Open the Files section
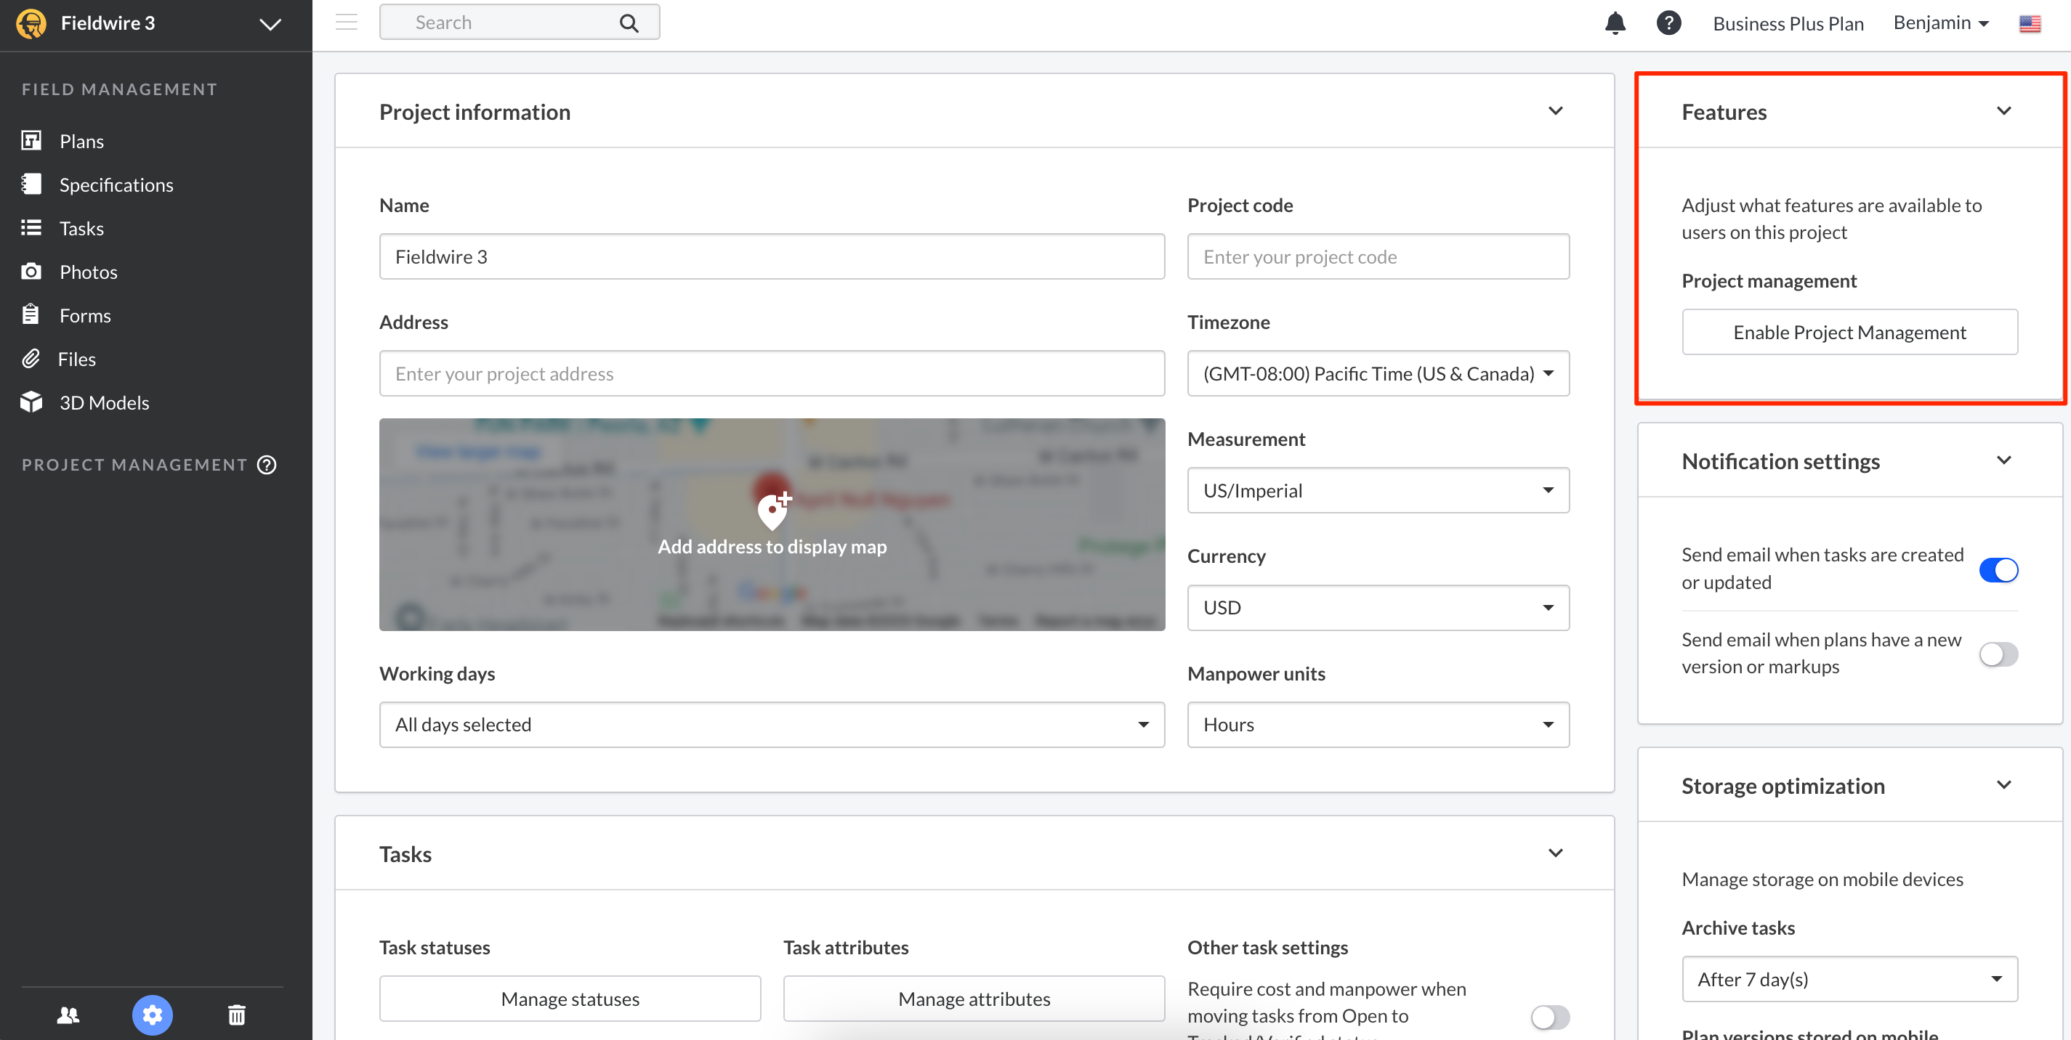 [77, 359]
